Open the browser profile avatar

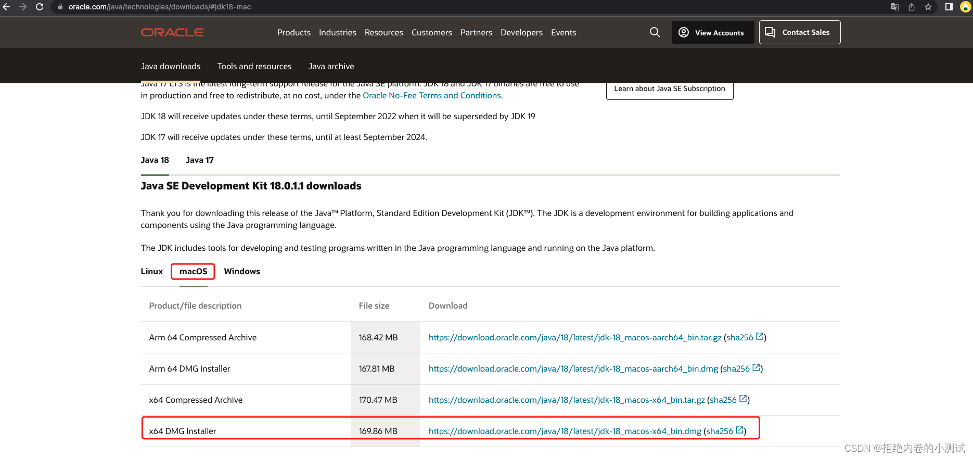tap(966, 7)
